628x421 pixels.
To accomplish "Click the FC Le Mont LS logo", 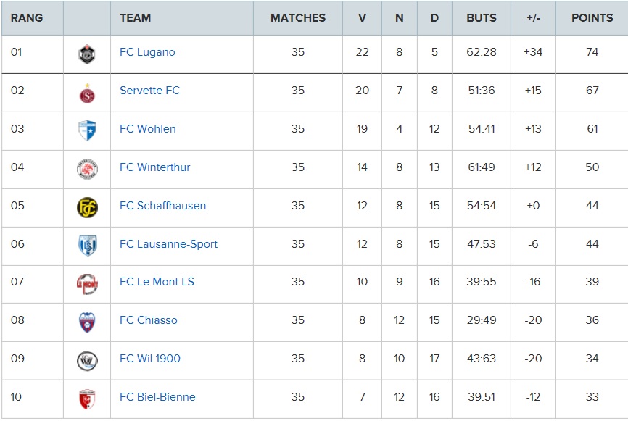I will [87, 283].
